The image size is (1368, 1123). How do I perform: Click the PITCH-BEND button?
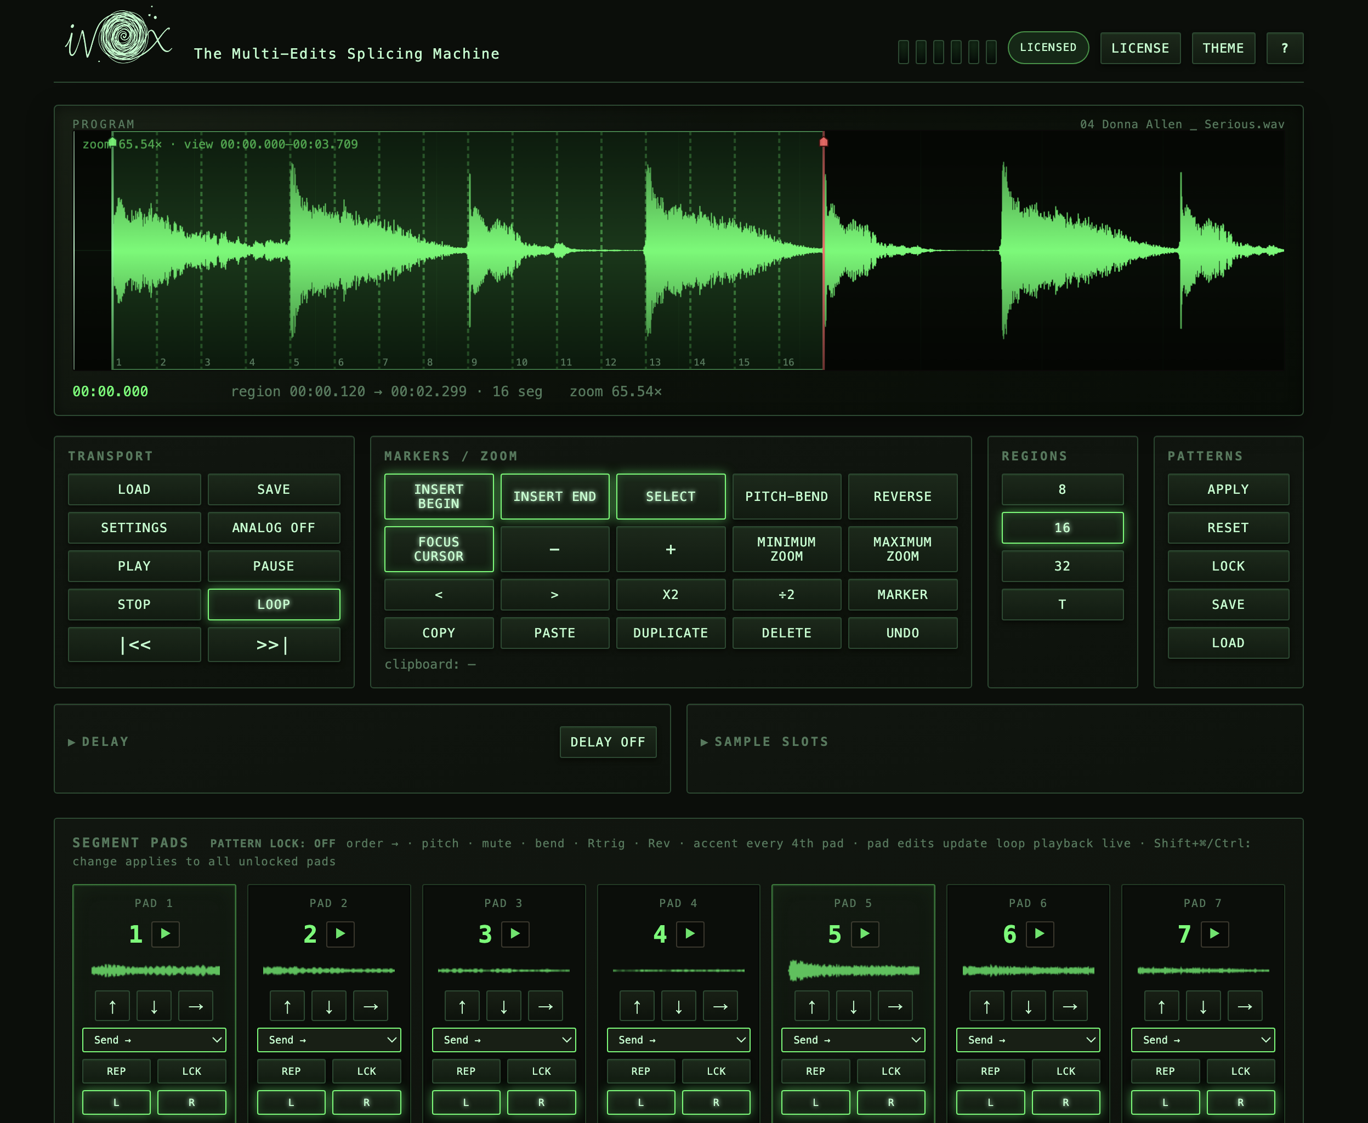click(786, 496)
